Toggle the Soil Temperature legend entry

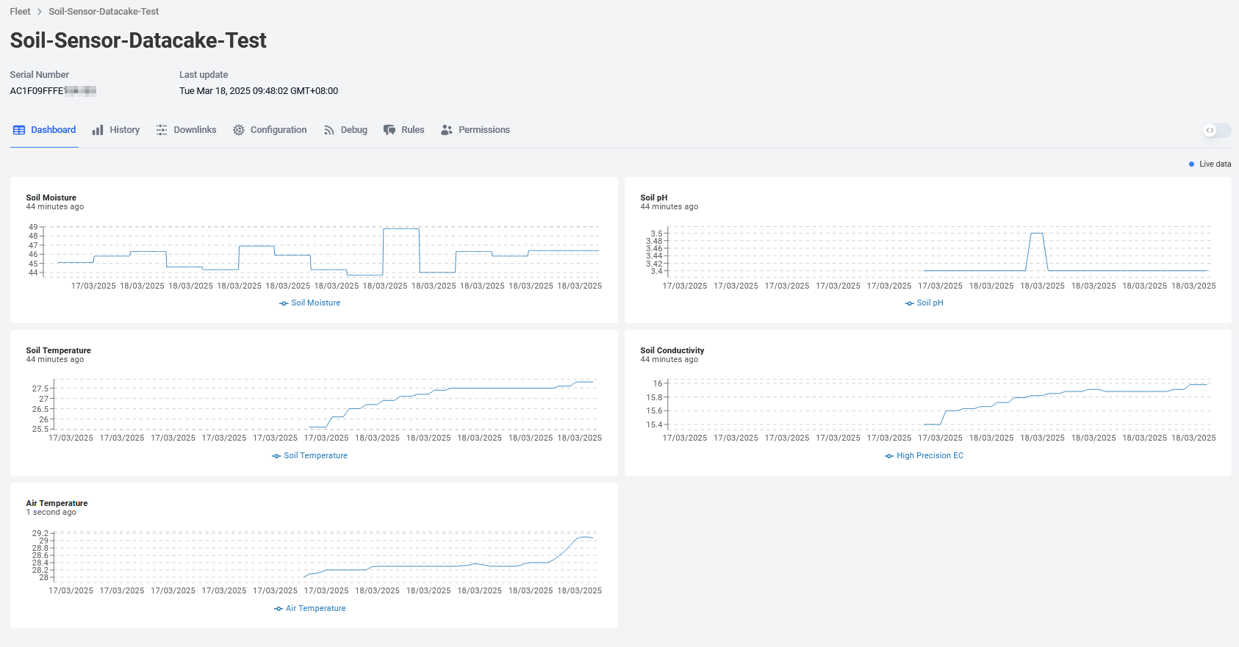[309, 456]
